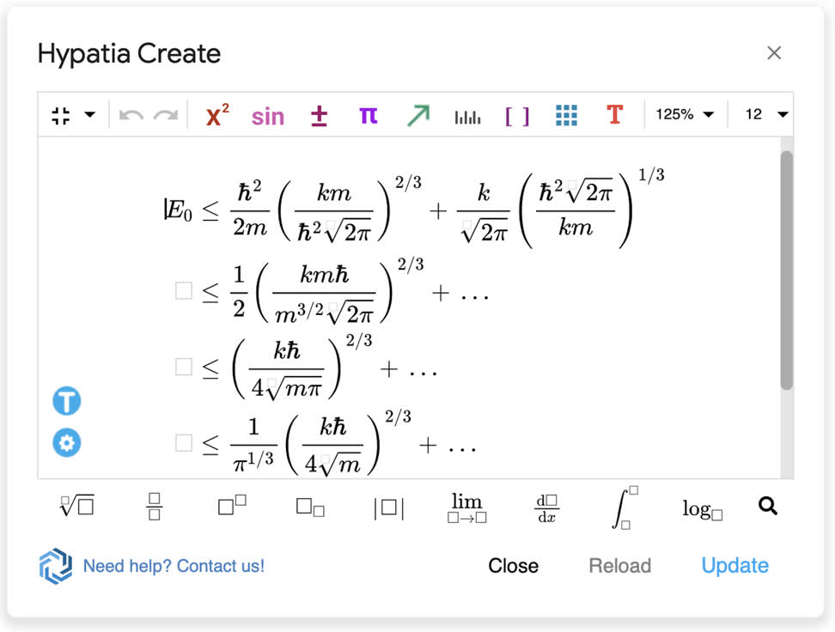Open the bar chart statistics icon

[467, 113]
